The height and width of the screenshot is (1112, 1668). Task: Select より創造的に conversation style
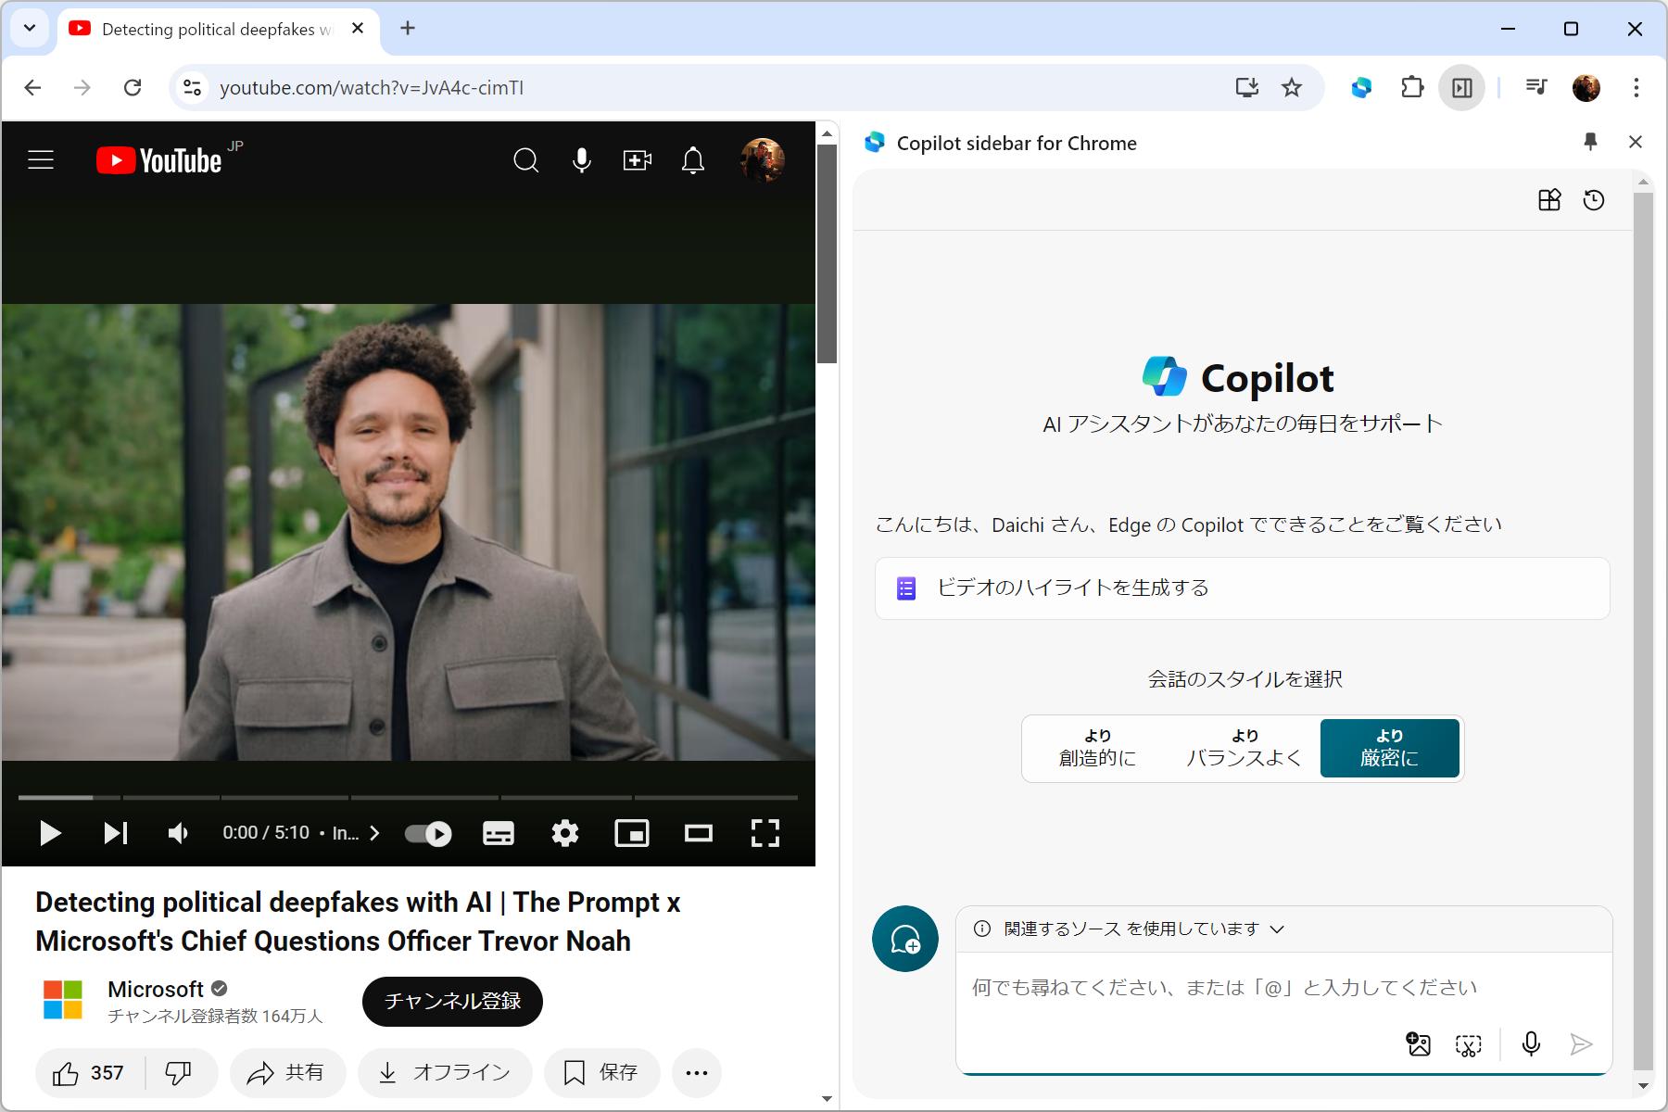(x=1097, y=748)
